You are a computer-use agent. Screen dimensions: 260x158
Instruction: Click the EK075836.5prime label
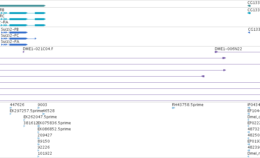54,123
